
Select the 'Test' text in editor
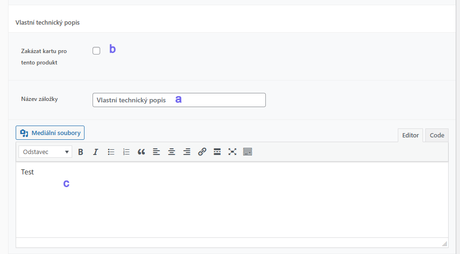coord(27,172)
